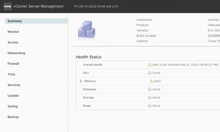The width and height of the screenshot is (220, 132).
Task: Open the Summary page
Action: coord(36,21)
